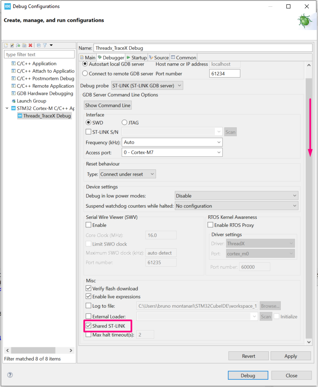The image size is (318, 387).
Task: Enable Serial Wire Viewer checkbox
Action: pyautogui.click(x=88, y=225)
